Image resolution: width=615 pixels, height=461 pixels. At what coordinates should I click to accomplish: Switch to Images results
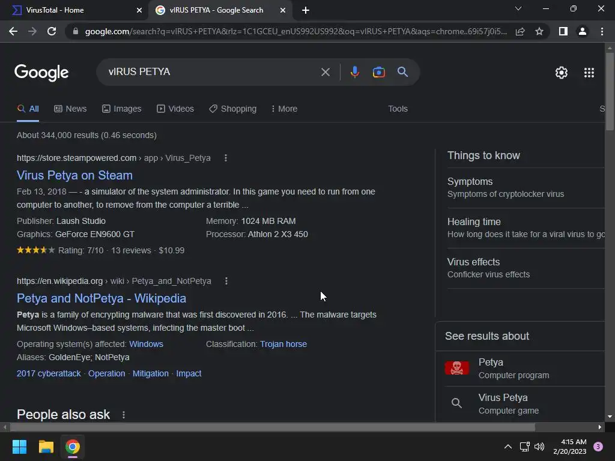[121, 109]
